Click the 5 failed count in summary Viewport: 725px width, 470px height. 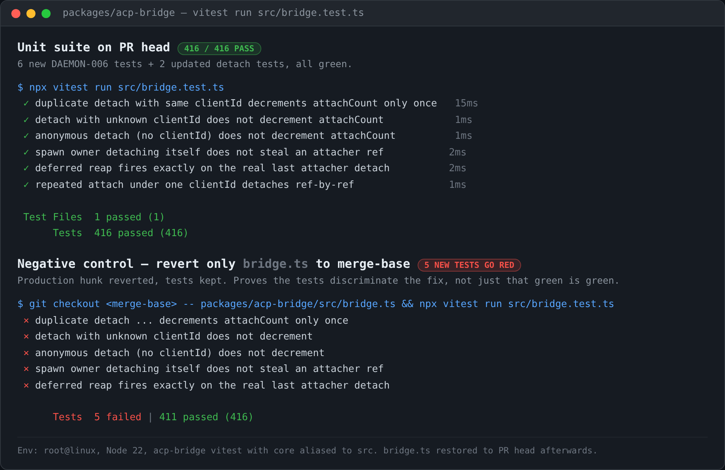[x=118, y=417]
